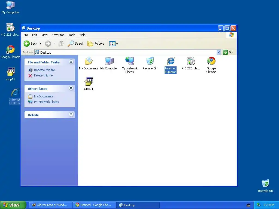Open the Help menu

pos(82,35)
